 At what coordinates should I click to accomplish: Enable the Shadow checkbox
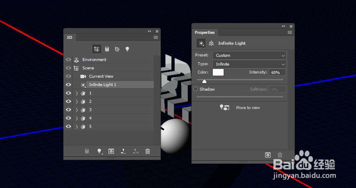[196, 89]
